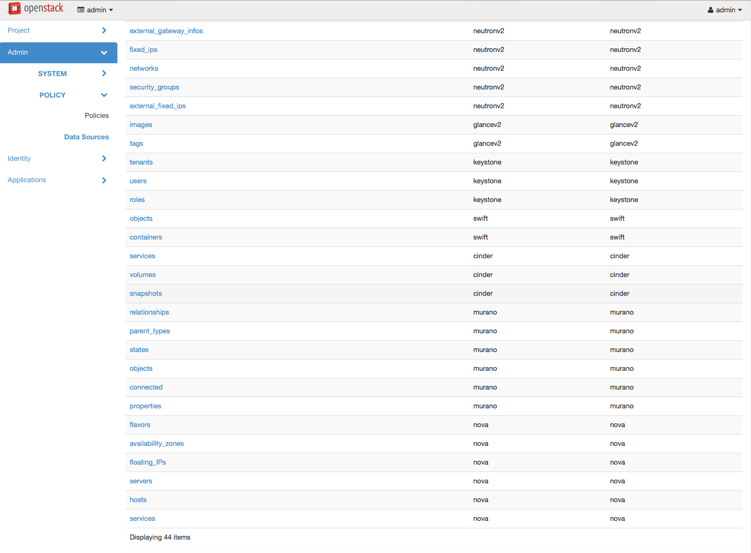Image resolution: width=751 pixels, height=553 pixels.
Task: Open the swift objects table link
Action: (141, 219)
